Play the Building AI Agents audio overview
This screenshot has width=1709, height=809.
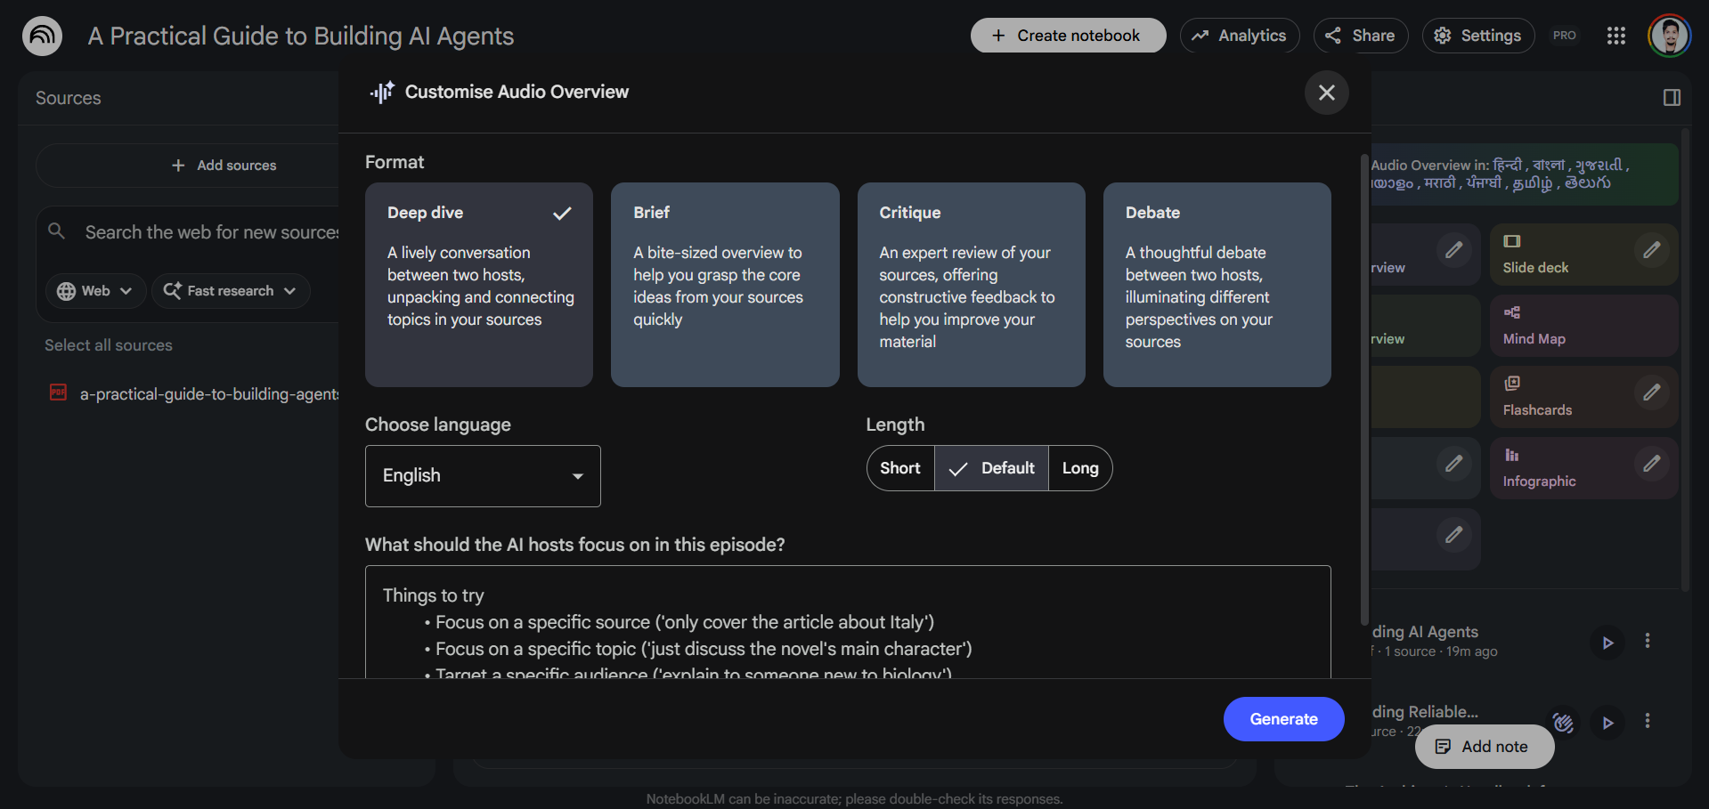(1607, 642)
